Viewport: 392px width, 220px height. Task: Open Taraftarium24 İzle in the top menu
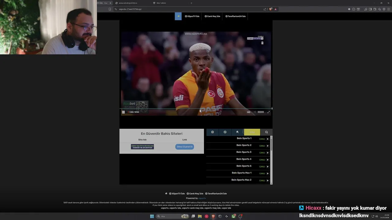(x=236, y=16)
